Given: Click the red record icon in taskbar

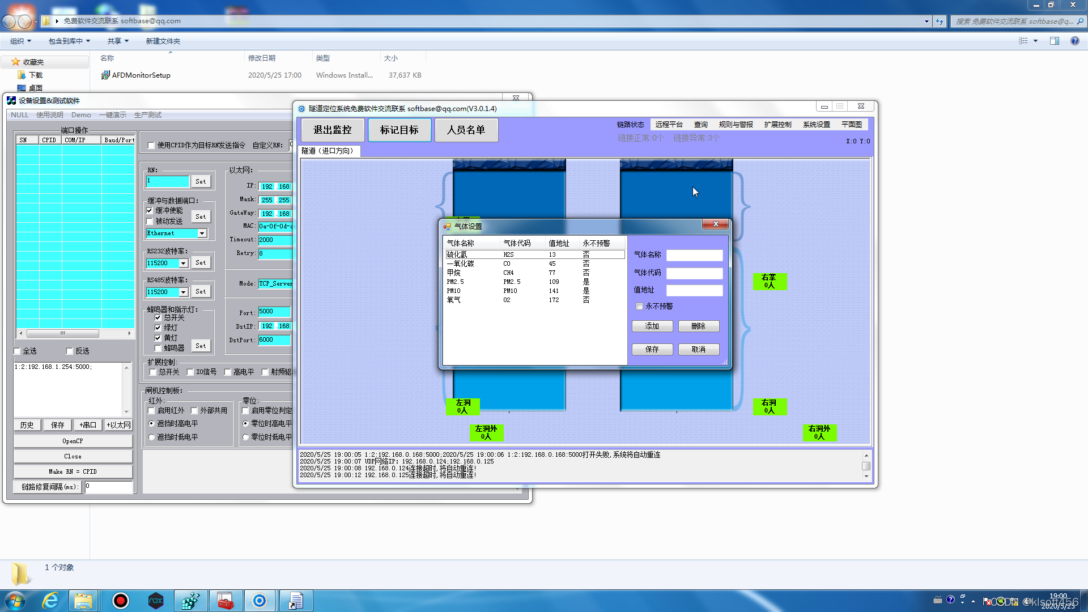Looking at the screenshot, I should click(120, 601).
